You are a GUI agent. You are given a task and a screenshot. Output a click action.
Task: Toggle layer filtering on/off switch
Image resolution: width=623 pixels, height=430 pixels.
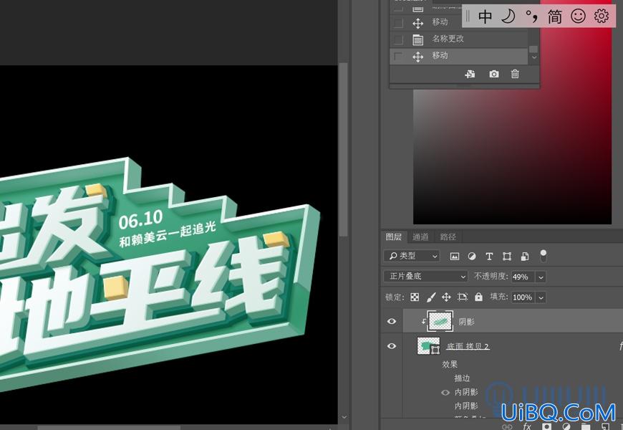click(x=543, y=256)
